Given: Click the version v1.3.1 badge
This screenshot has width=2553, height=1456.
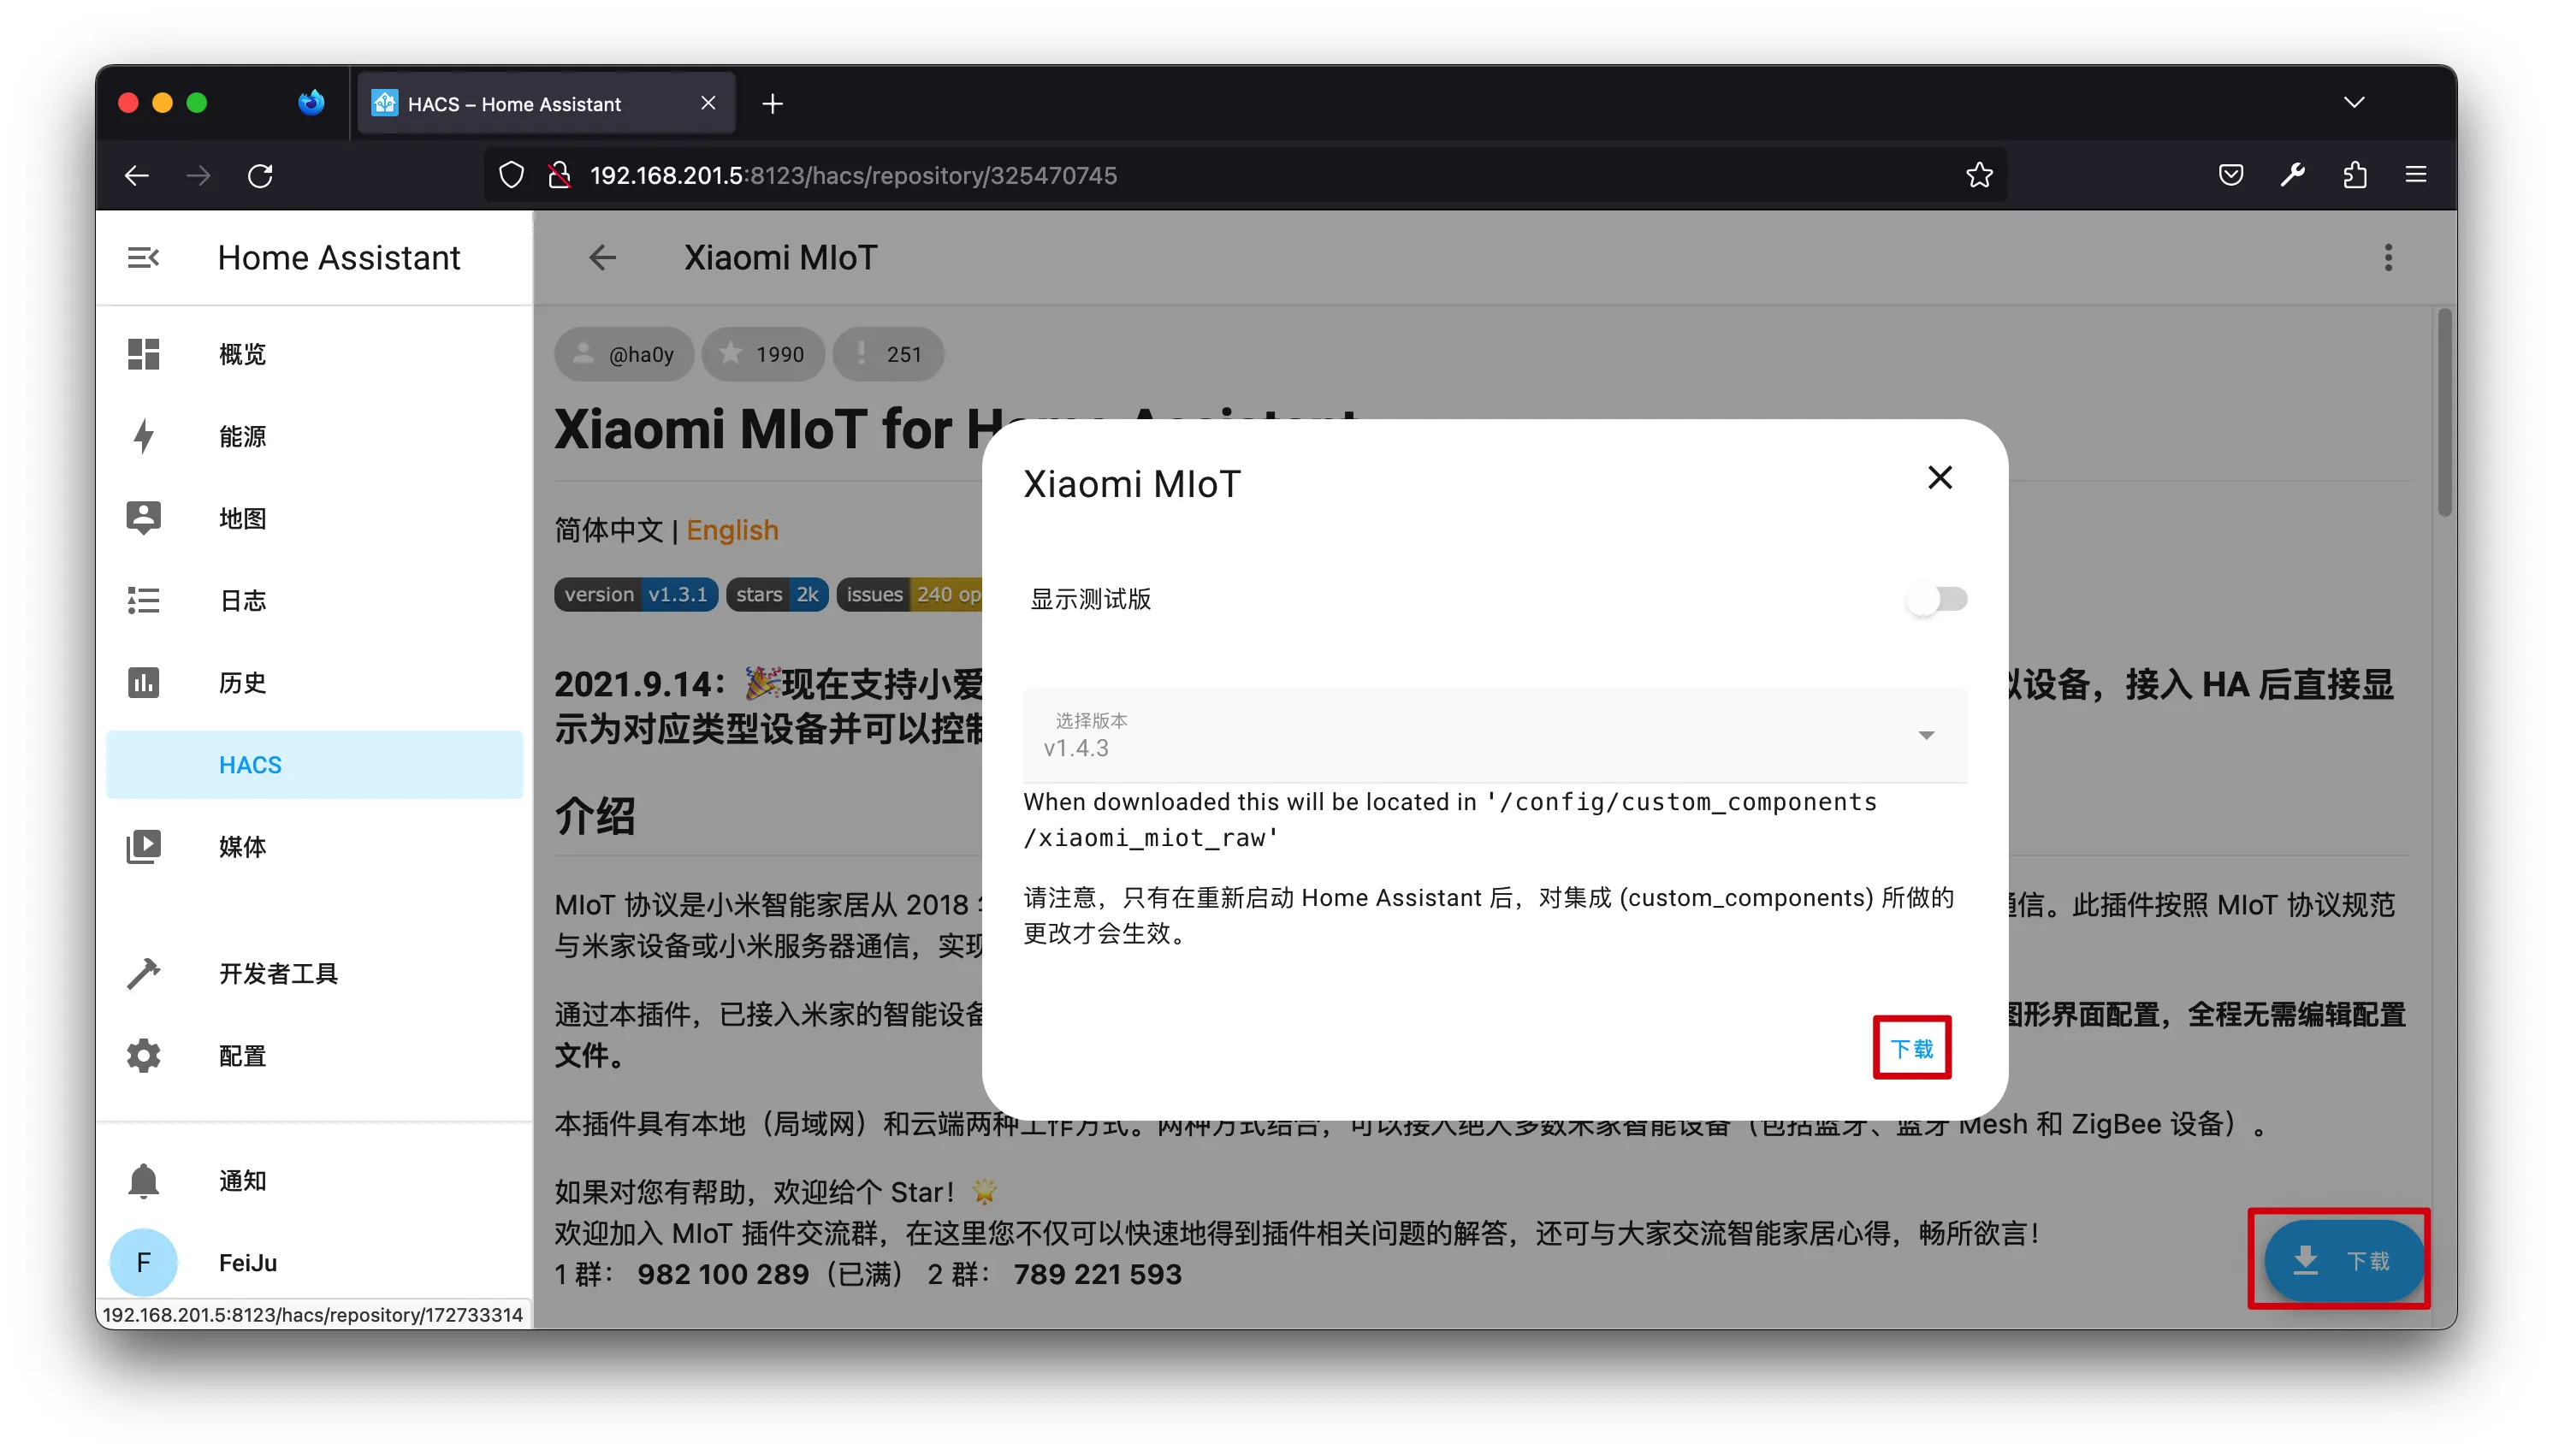Looking at the screenshot, I should point(636,594).
